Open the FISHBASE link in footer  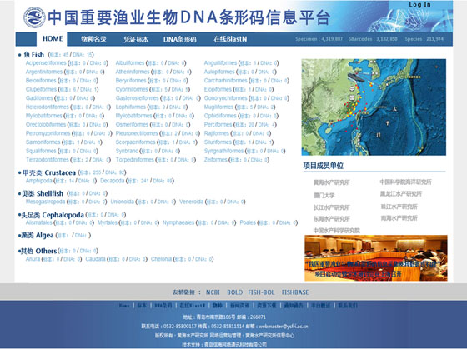(295, 292)
